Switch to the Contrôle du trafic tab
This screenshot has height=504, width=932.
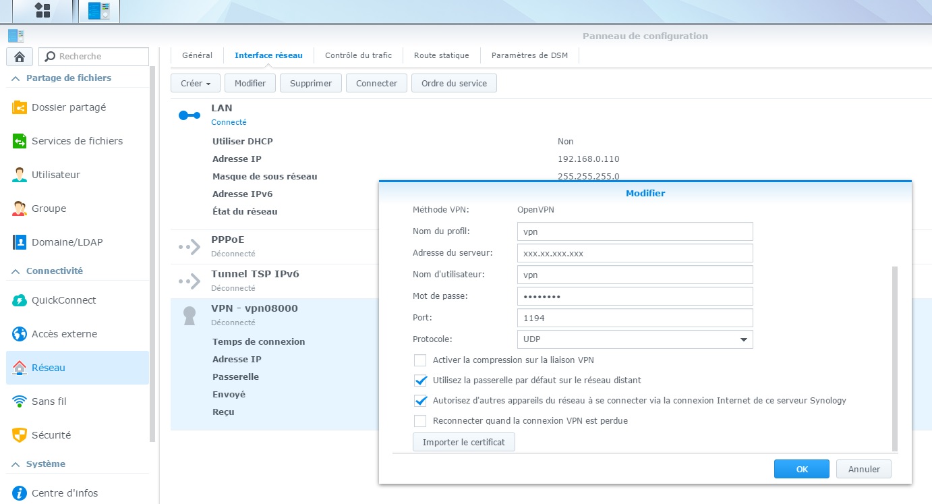[358, 55]
